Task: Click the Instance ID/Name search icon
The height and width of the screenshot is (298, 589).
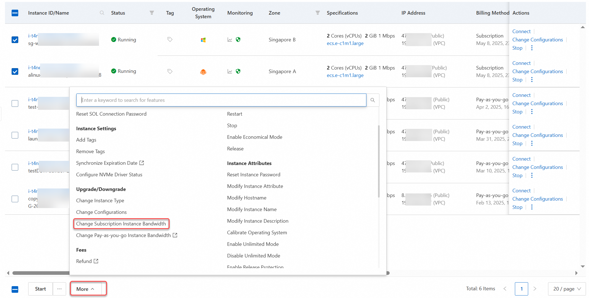Action: tap(102, 13)
